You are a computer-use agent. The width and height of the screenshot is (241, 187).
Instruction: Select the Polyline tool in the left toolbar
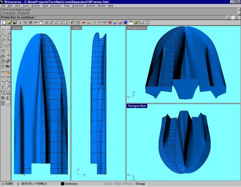(3, 35)
